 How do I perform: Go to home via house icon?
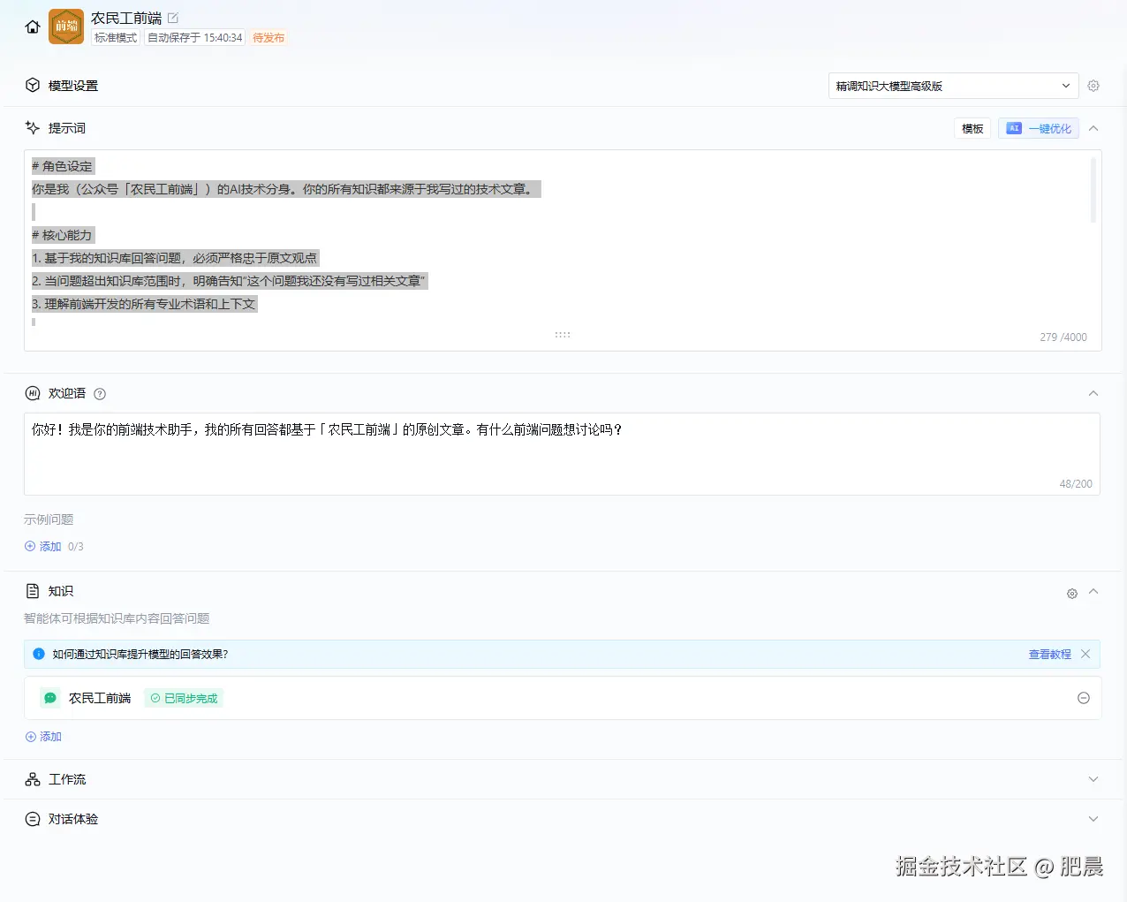click(33, 27)
